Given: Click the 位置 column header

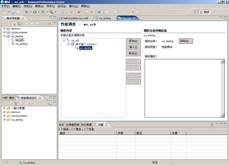Looking at the screenshot, I should coord(178,133).
